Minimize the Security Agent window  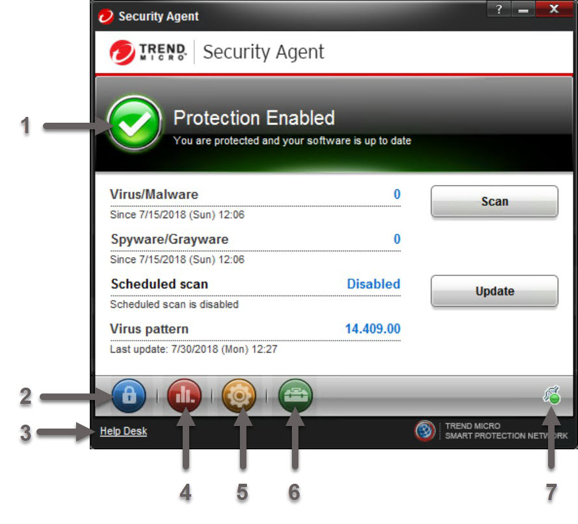coord(523,9)
